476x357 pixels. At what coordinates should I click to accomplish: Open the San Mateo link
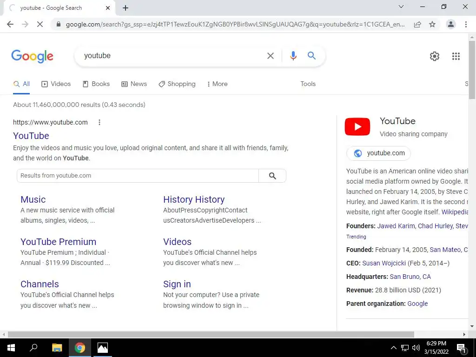coord(445,250)
